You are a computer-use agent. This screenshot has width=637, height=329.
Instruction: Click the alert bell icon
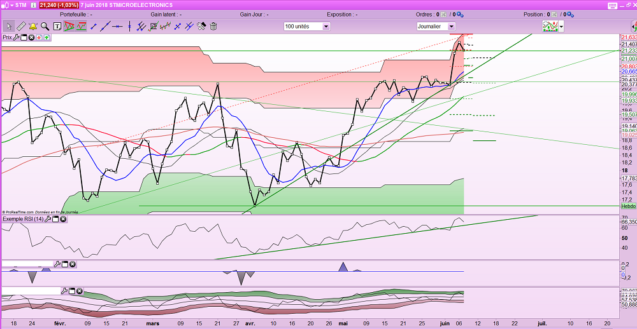coord(33,26)
